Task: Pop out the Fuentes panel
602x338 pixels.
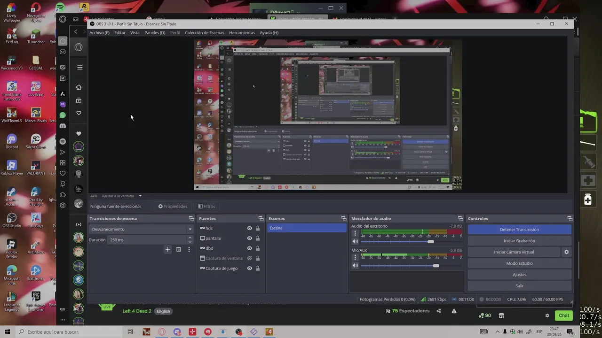Action: point(261,219)
